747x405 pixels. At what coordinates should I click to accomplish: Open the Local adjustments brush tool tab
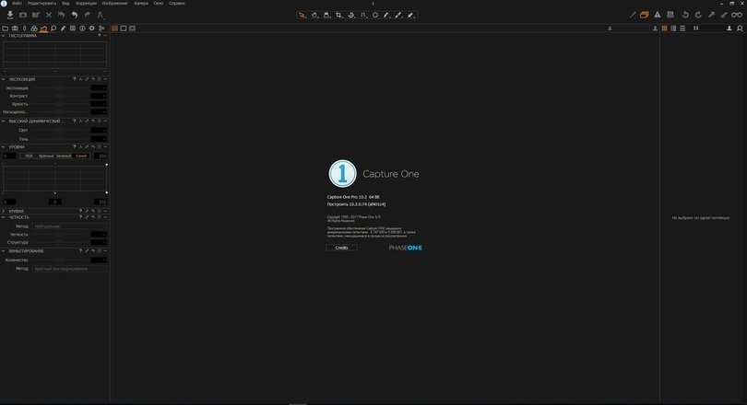[x=63, y=29]
